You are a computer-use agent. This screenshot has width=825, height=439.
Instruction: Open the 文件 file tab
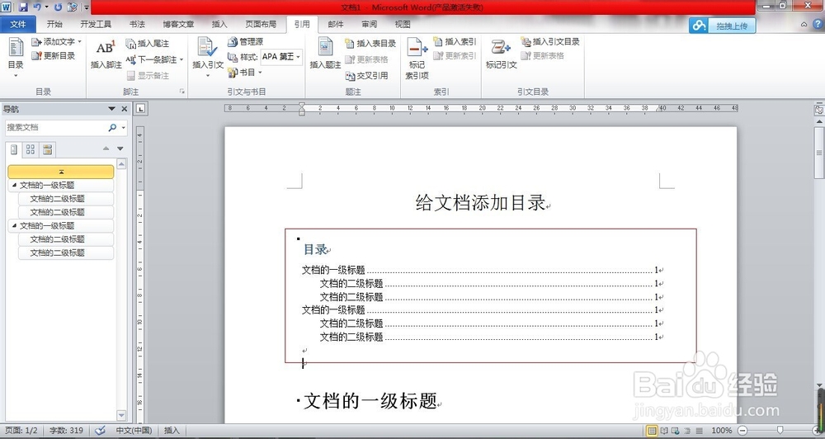pos(18,24)
